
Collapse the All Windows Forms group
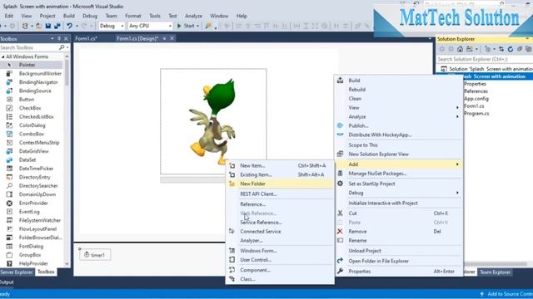(x=3, y=56)
